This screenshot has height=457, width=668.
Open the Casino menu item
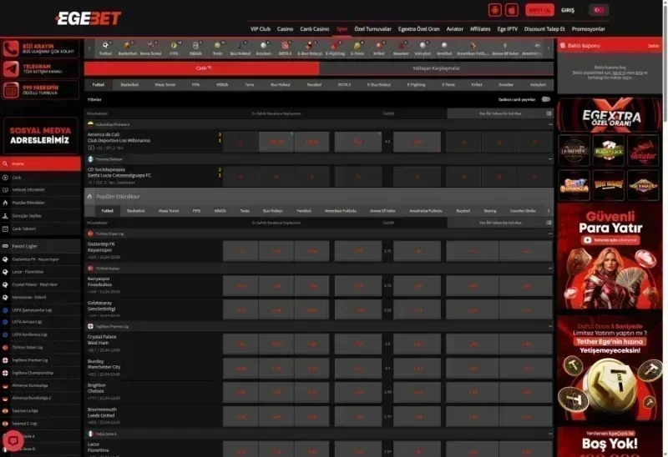pos(285,29)
